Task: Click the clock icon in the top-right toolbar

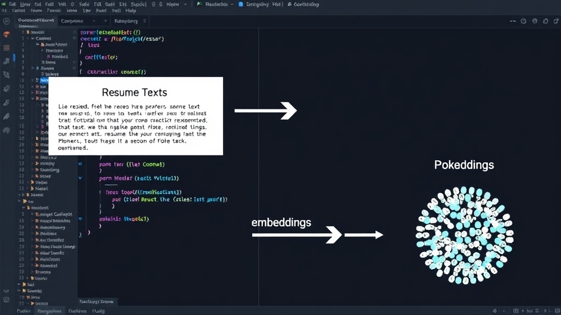Action: point(523,21)
